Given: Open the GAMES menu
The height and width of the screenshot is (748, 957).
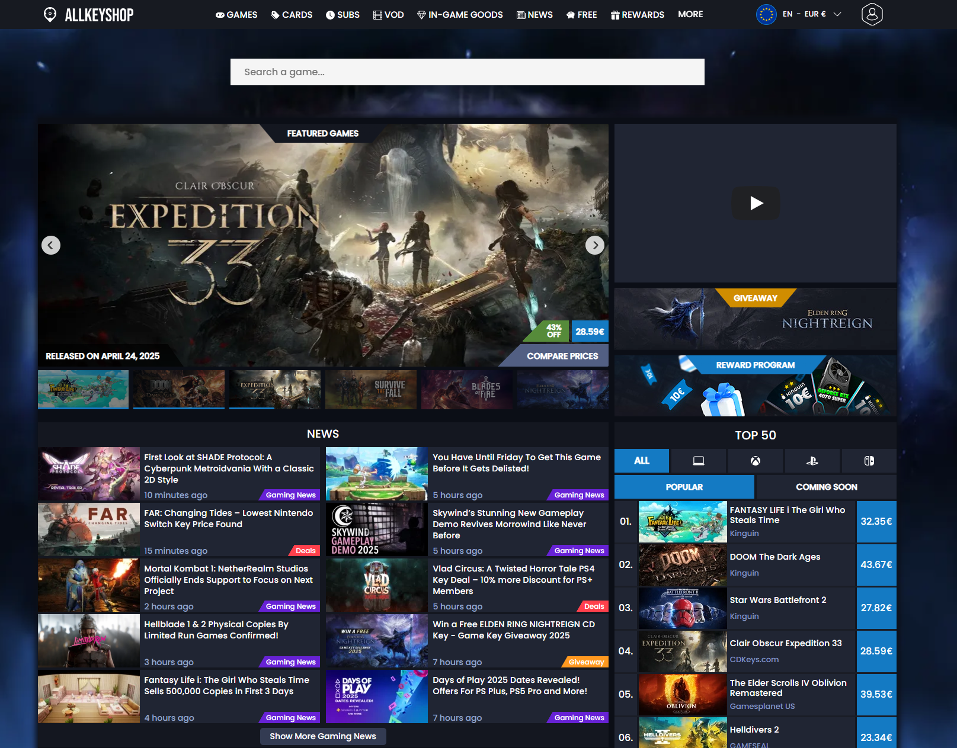Looking at the screenshot, I should click(x=236, y=15).
